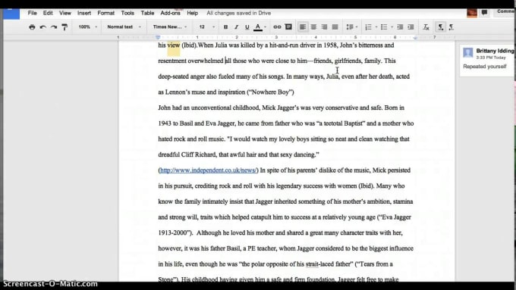Toggle bold formatting
516x290 pixels.
pos(225,27)
